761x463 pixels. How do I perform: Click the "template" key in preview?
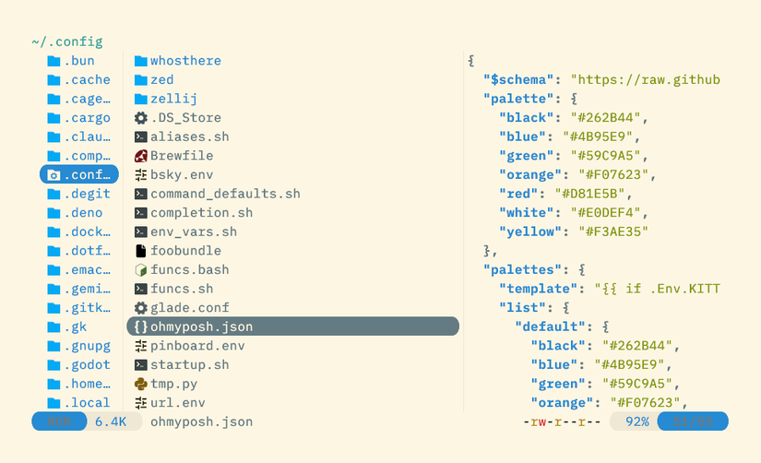(538, 289)
